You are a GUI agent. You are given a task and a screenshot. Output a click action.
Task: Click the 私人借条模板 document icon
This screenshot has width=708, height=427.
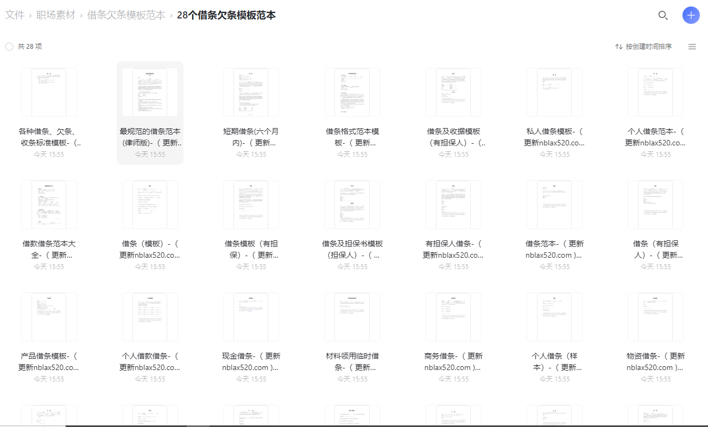tap(554, 92)
